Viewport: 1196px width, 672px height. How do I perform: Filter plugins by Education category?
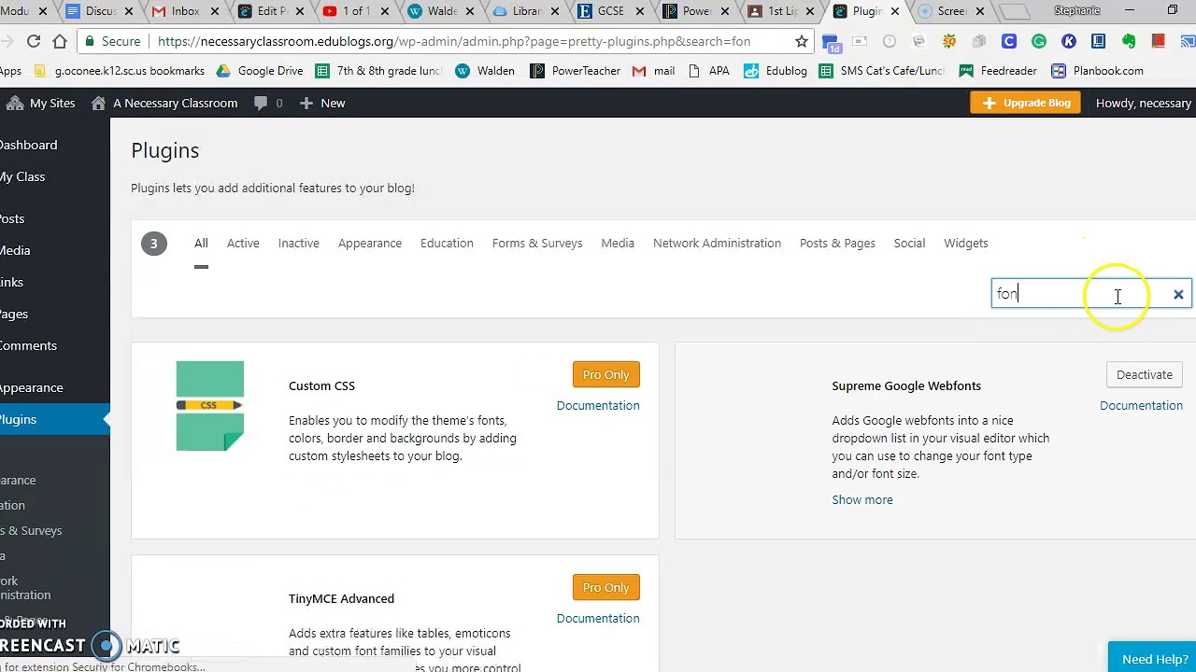point(447,244)
